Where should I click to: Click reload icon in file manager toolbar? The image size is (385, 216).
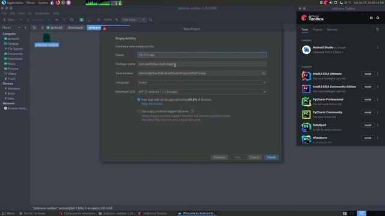[x=72, y=20]
